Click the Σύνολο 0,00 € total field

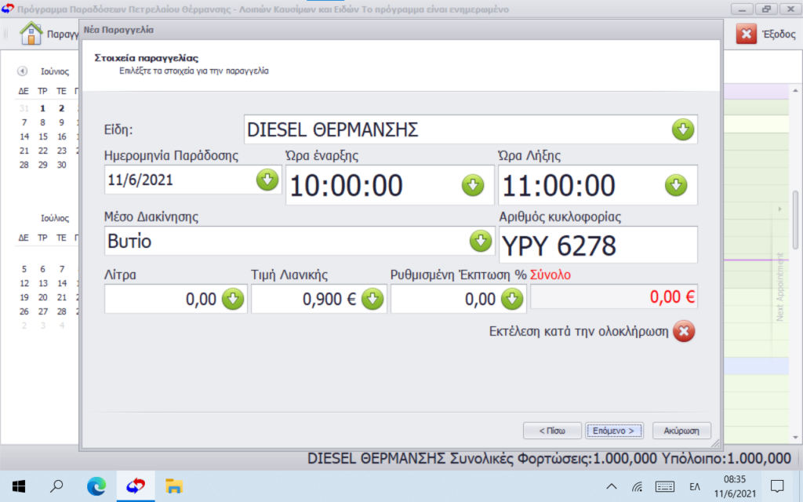613,297
